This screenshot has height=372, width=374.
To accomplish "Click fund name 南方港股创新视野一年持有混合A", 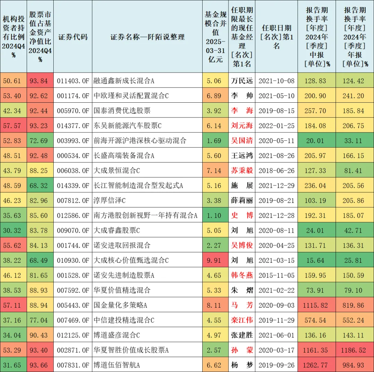I will click(x=145, y=215).
